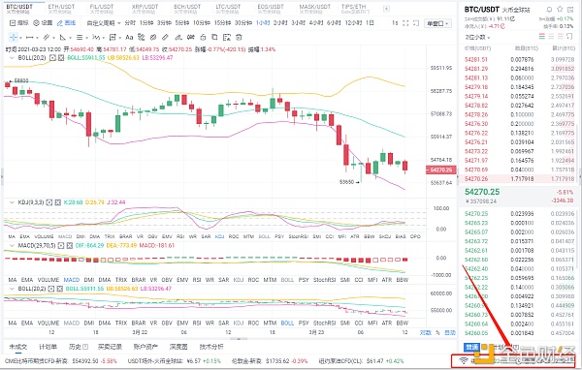Image resolution: width=582 pixels, height=370 pixels.
Task: Click the star favorite icon for BTC/USDT
Action: coord(560,10)
